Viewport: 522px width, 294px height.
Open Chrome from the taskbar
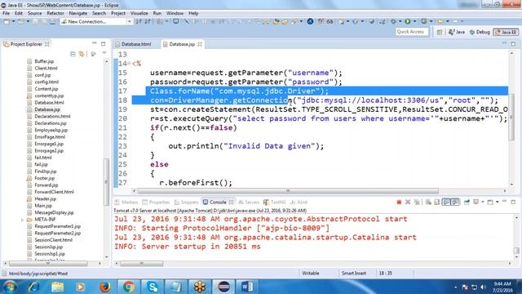click(129, 287)
